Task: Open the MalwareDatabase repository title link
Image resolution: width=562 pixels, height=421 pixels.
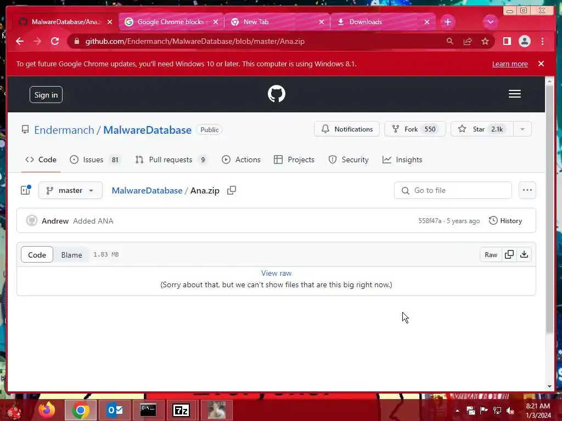Action: 147,130
